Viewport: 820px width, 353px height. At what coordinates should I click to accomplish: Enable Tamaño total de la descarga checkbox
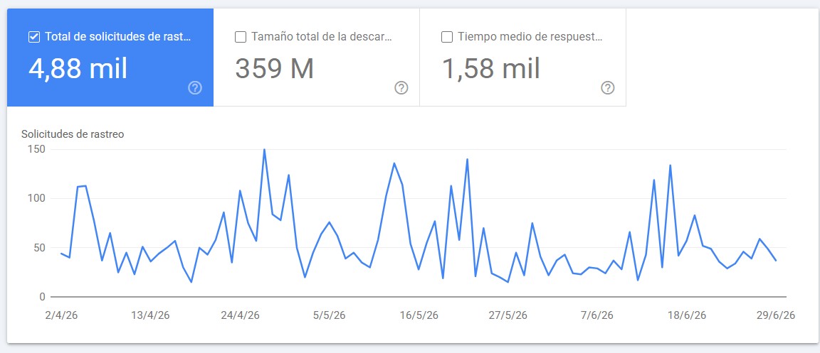241,37
